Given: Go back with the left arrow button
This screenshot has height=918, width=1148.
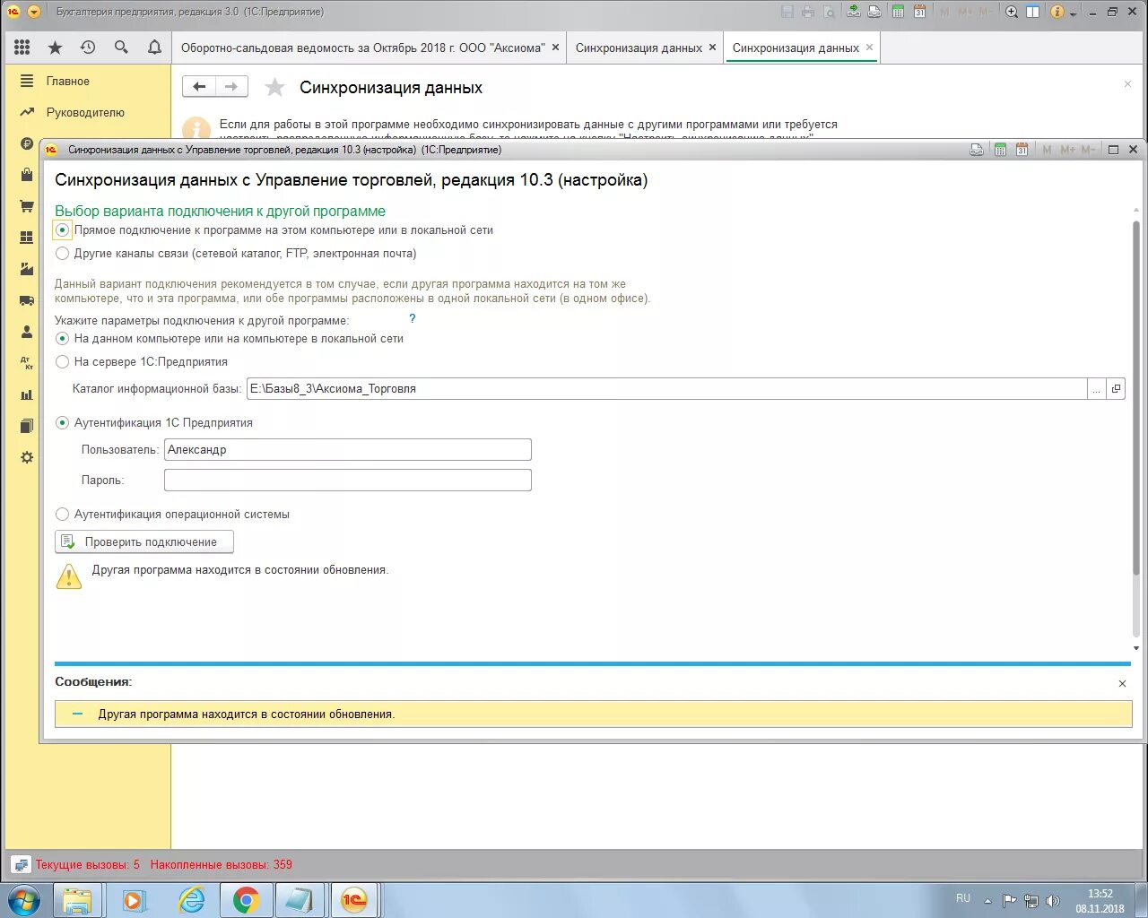Looking at the screenshot, I should coord(199,87).
